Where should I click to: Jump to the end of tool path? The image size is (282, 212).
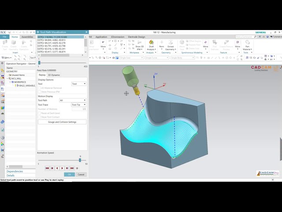click(72, 168)
